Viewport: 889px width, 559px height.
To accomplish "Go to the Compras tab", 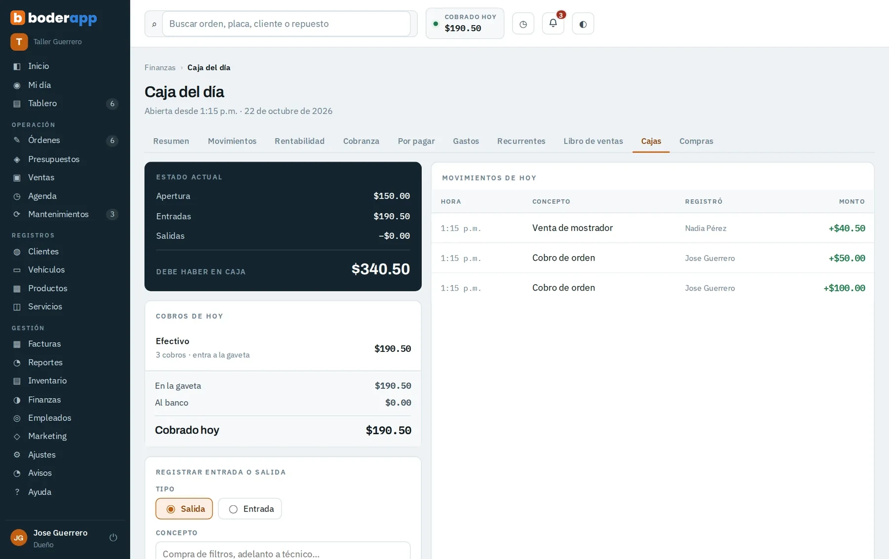I will click(696, 141).
